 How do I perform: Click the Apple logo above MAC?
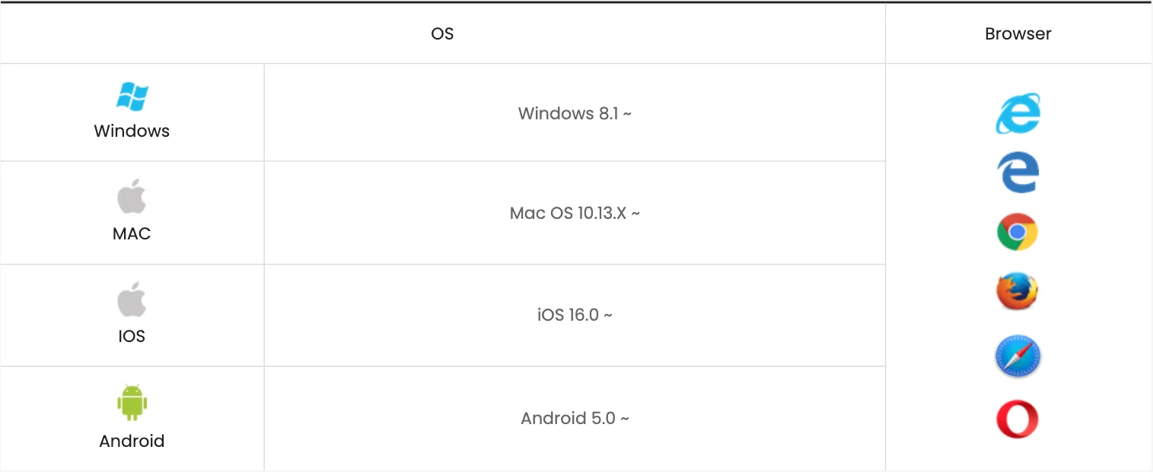pos(132,197)
